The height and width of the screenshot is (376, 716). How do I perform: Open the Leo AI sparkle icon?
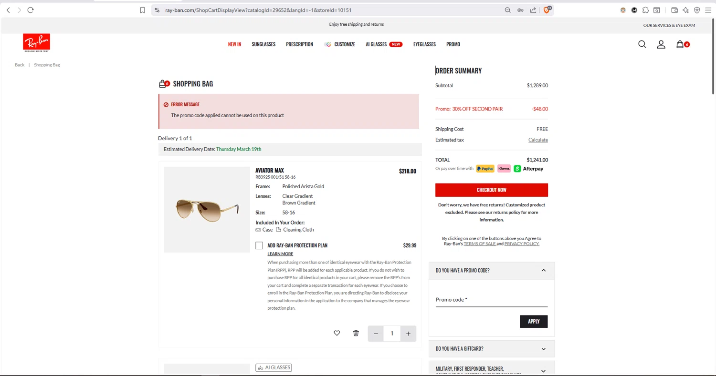pos(686,10)
